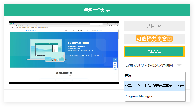The image size is (195, 107).
Task: Expand the window selection dropdown arrow
Action: click(179, 65)
